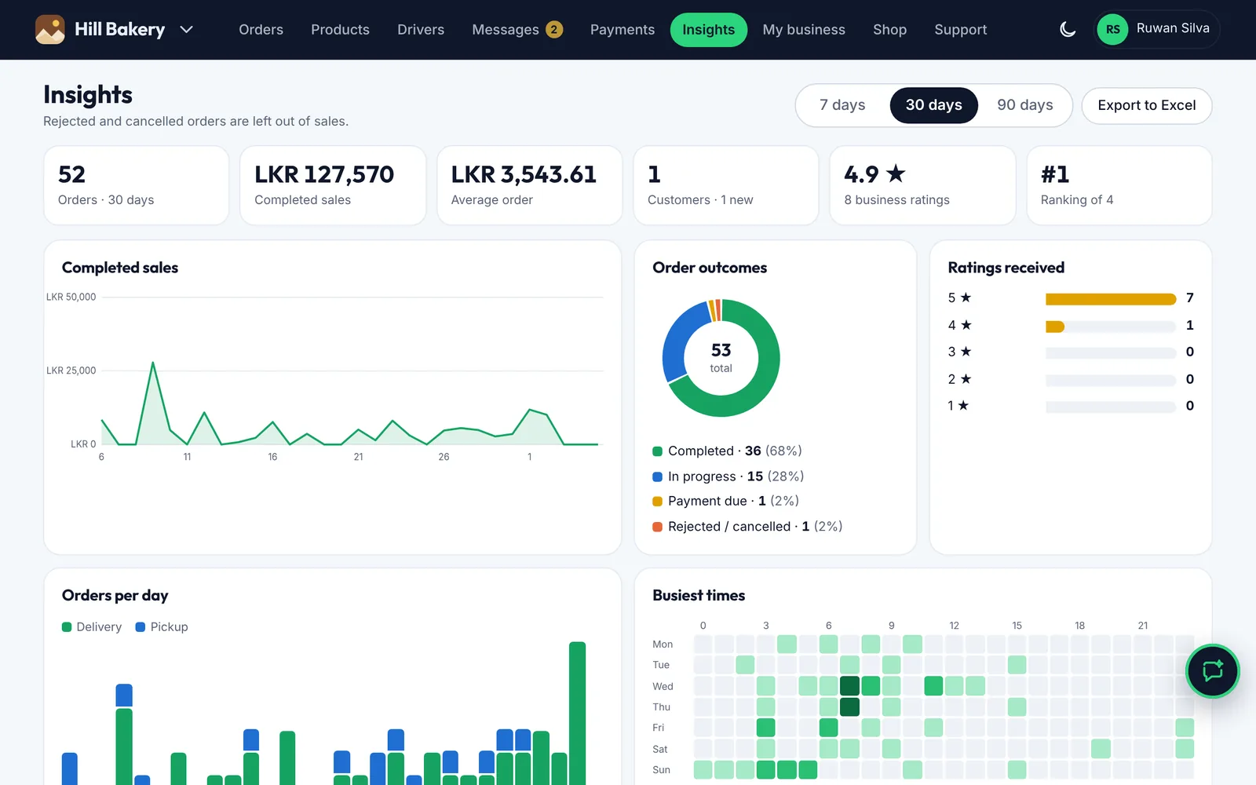Click the #1 Ranking of 4 card
This screenshot has height=785, width=1256.
[x=1119, y=185]
